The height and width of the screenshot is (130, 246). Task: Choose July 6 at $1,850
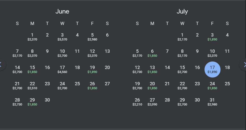152,53
